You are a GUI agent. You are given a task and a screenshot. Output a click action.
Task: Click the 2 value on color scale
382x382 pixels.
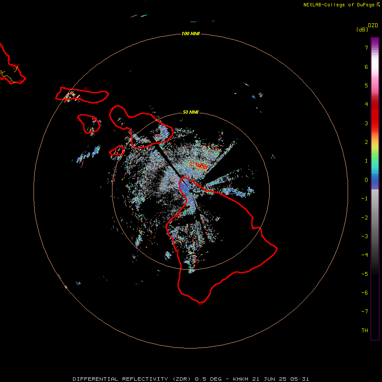366,142
